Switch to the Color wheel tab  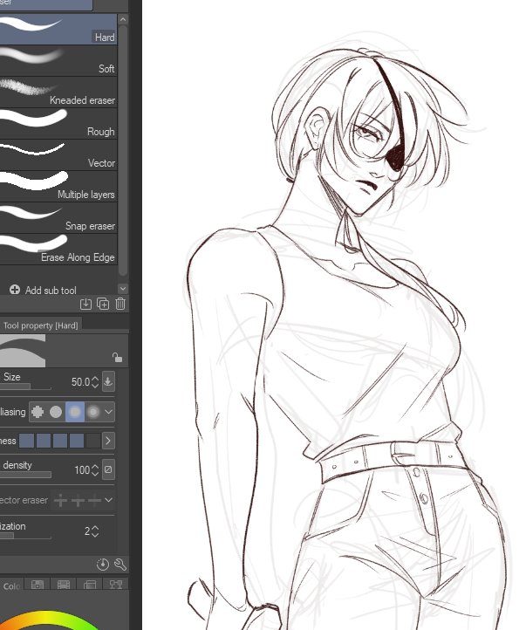[11, 585]
